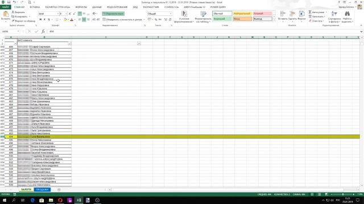Toggle Italic formatting

[44, 20]
